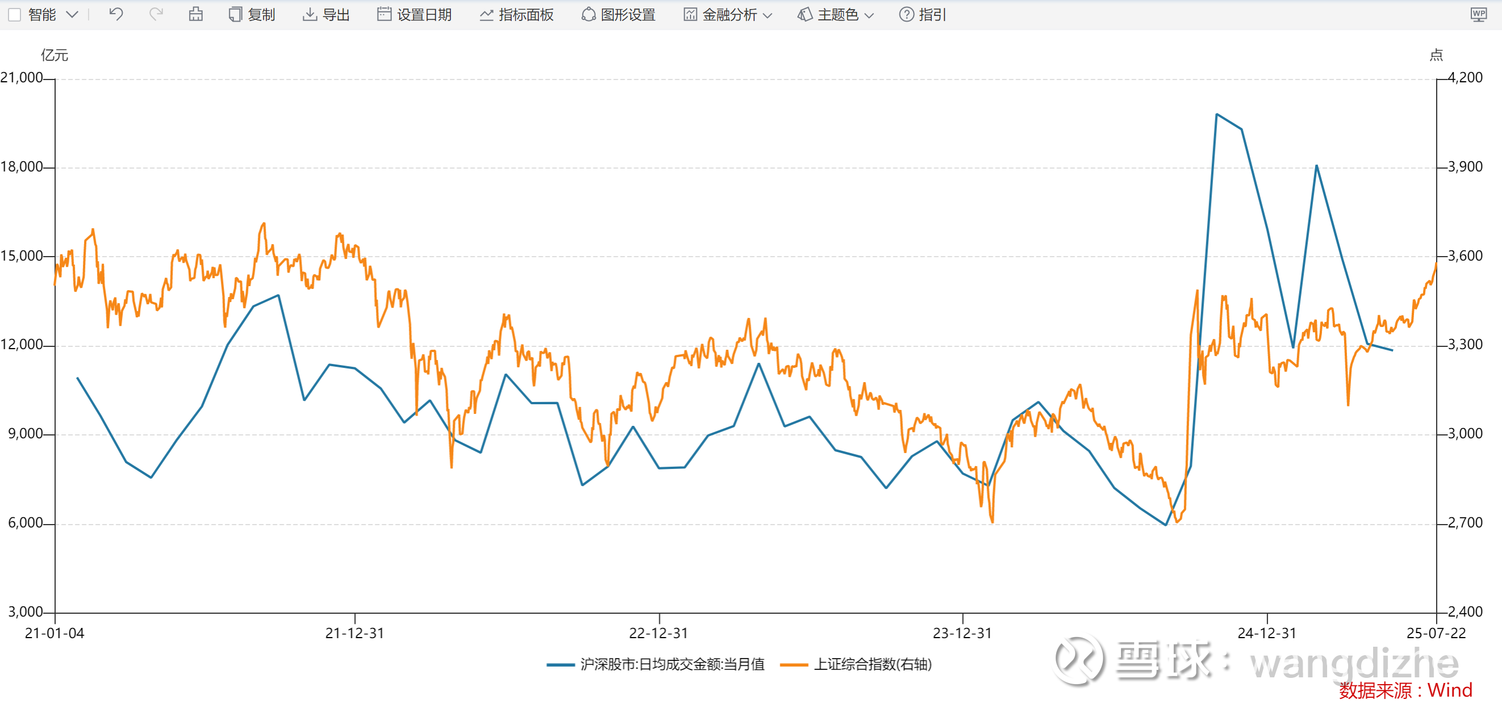Viewport: 1502px width, 708px height.
Task: Open 图形设置 chart settings
Action: point(618,15)
